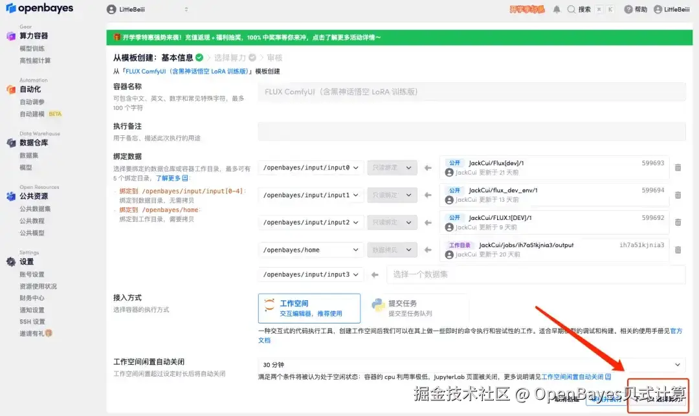699x416 pixels.
Task: Click the search magnifier icon
Action: pos(571,9)
